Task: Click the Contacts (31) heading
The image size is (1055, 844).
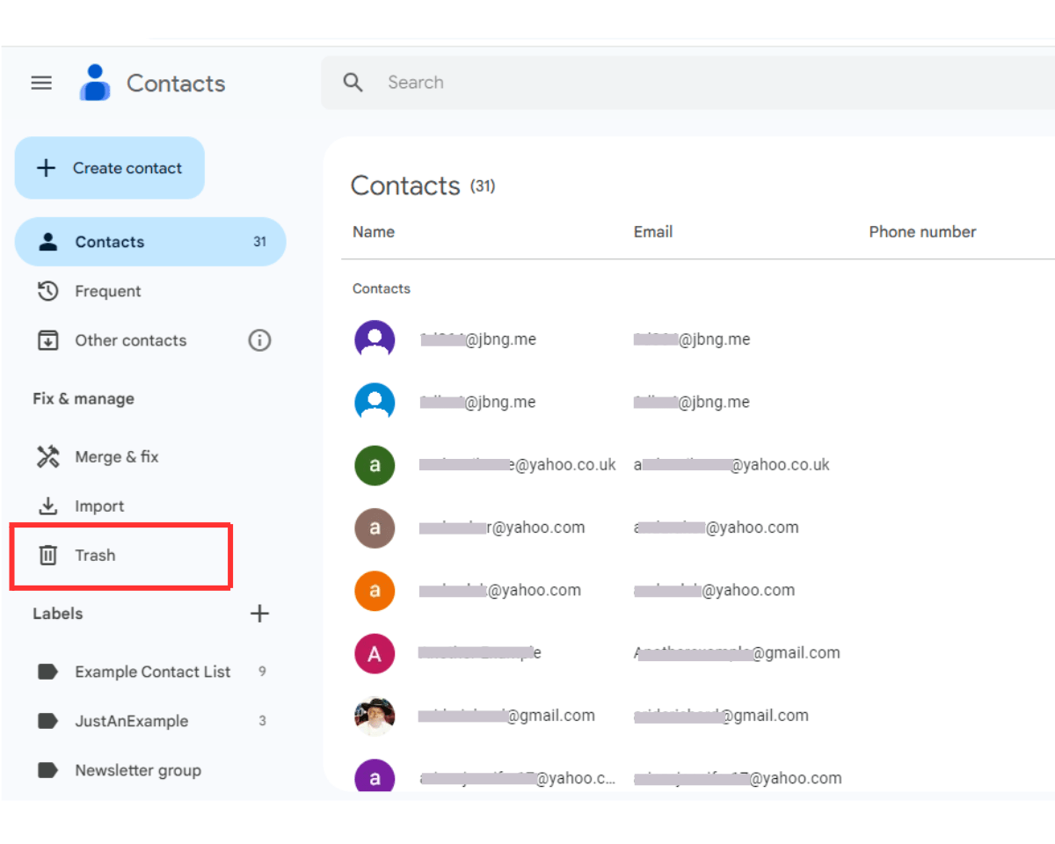Action: pyautogui.click(x=423, y=186)
